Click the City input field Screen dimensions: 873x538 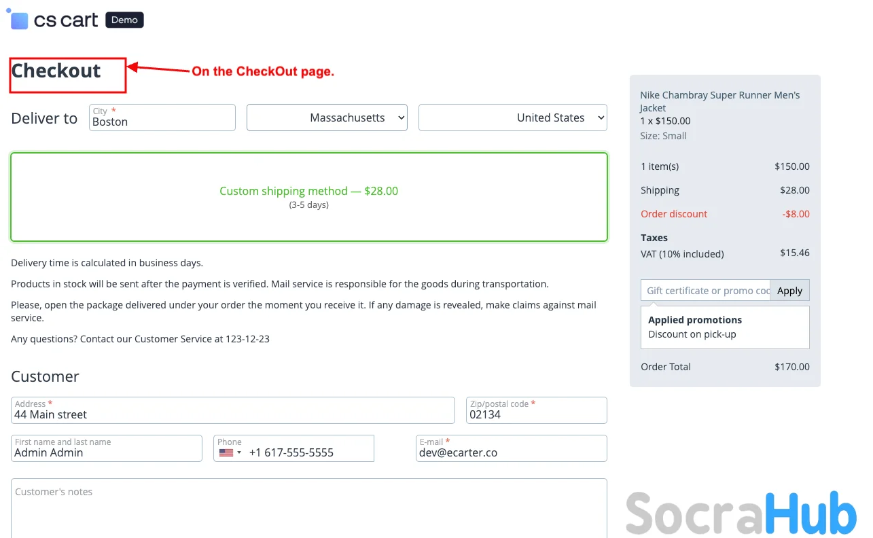click(162, 122)
